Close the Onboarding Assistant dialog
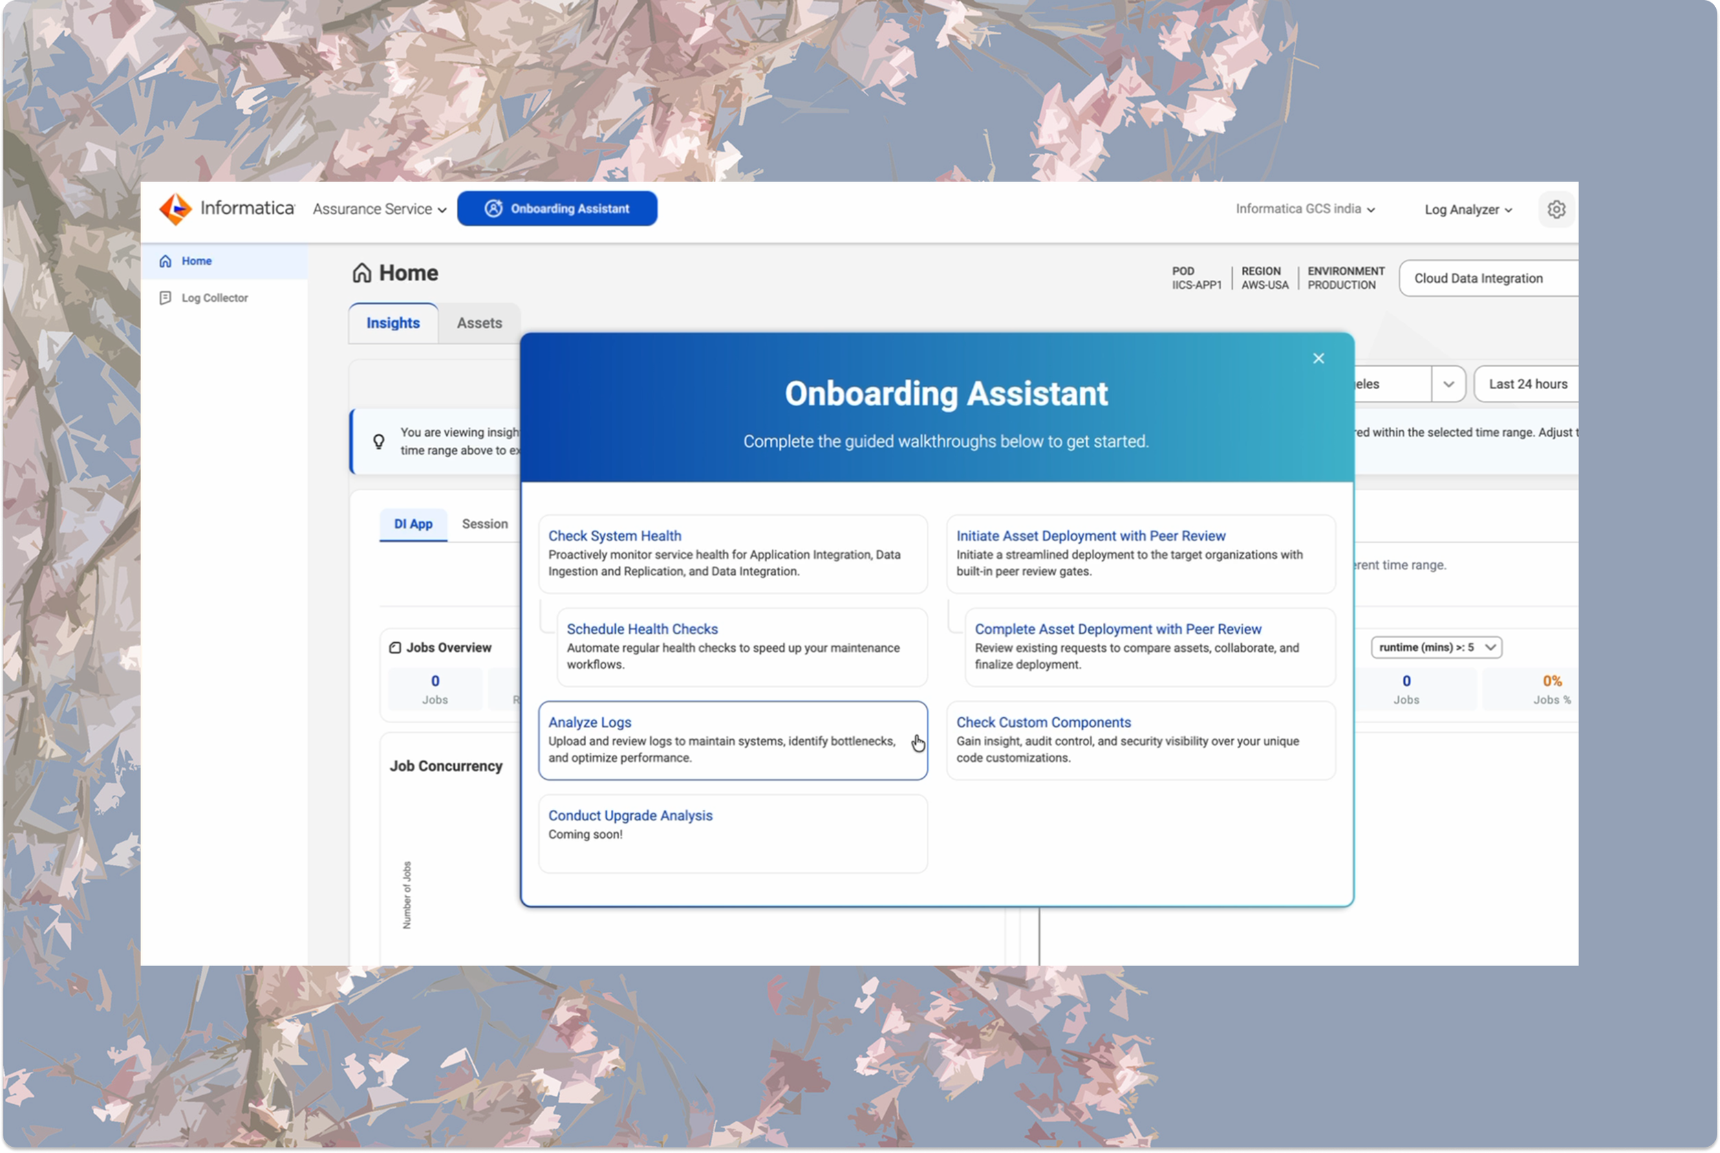The width and height of the screenshot is (1720, 1153). 1318,358
